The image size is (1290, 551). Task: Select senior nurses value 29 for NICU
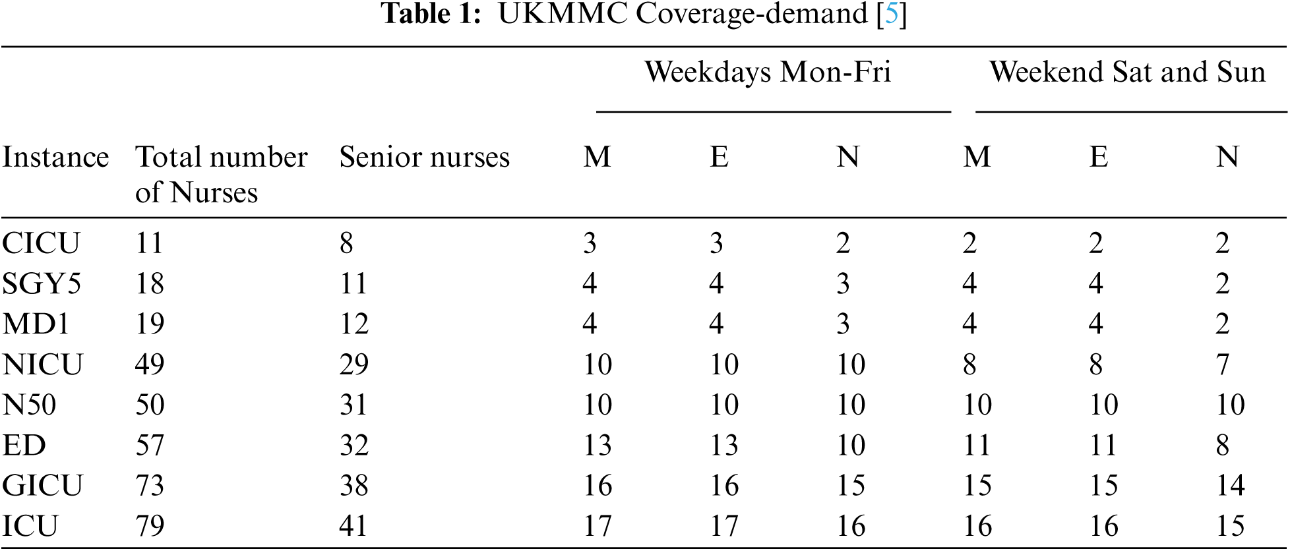pos(354,364)
